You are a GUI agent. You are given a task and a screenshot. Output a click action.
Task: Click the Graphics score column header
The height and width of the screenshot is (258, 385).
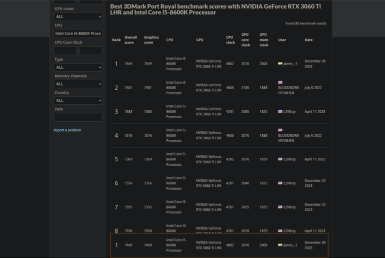(x=151, y=40)
